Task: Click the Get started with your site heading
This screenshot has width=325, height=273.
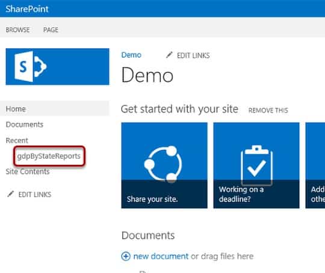Action: (179, 109)
